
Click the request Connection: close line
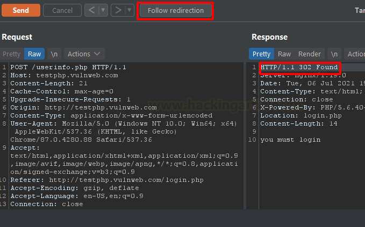[47, 204]
